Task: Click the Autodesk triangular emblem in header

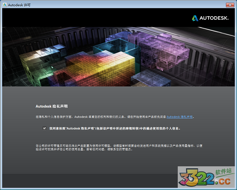Action: [196, 18]
